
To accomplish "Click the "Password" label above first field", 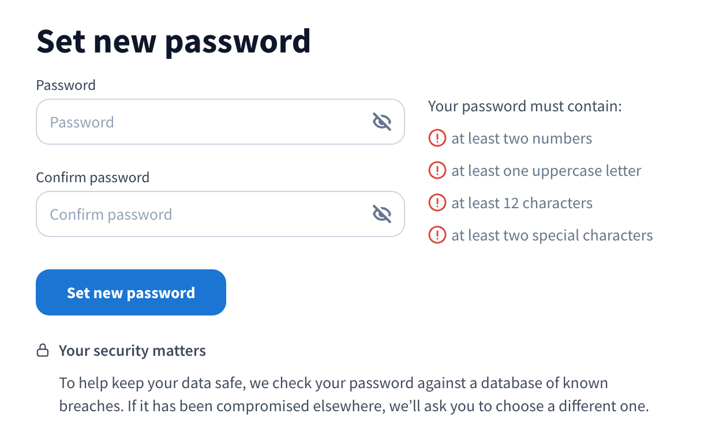I will 66,85.
